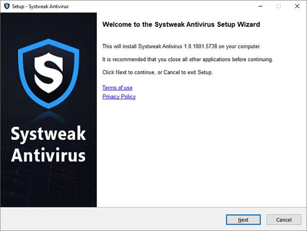Cancel the Systweak Antivirus installation
The width and height of the screenshot is (307, 231).
[284, 220]
